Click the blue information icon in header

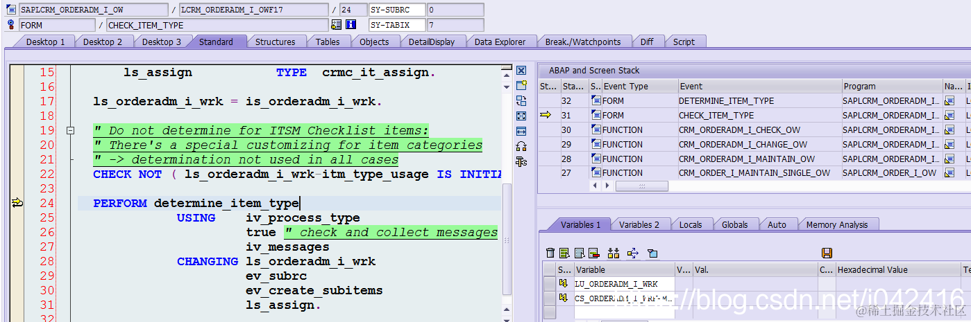(x=351, y=25)
